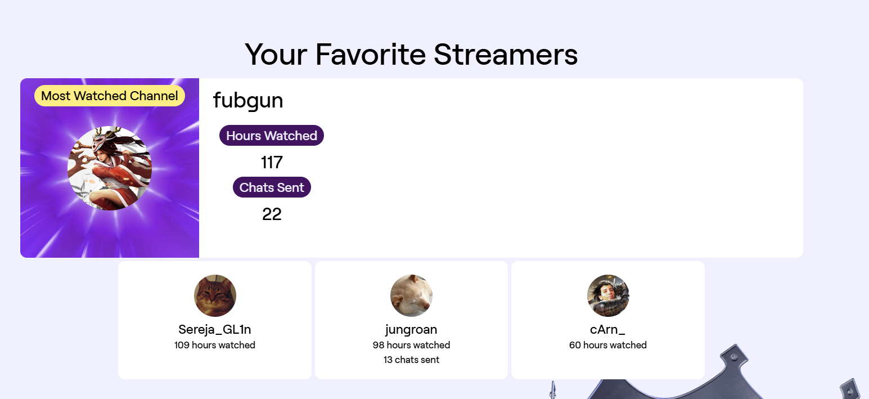Select jungroan's sleeping dog avatar

(x=411, y=296)
